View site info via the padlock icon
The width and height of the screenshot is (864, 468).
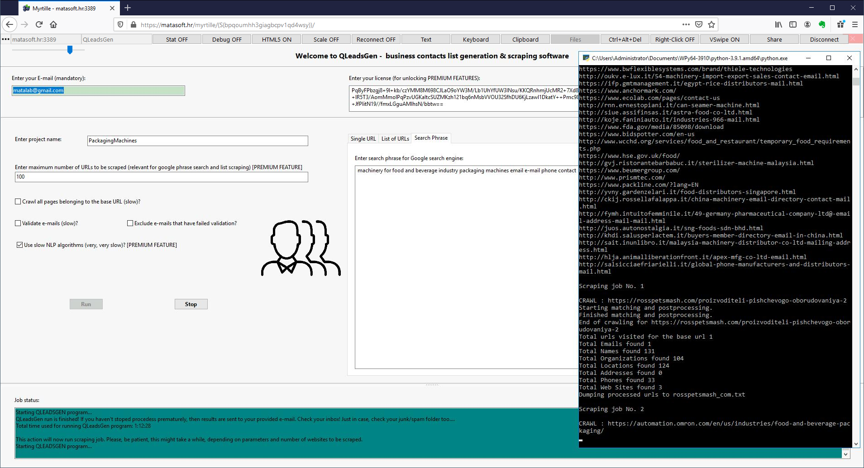[x=133, y=24]
